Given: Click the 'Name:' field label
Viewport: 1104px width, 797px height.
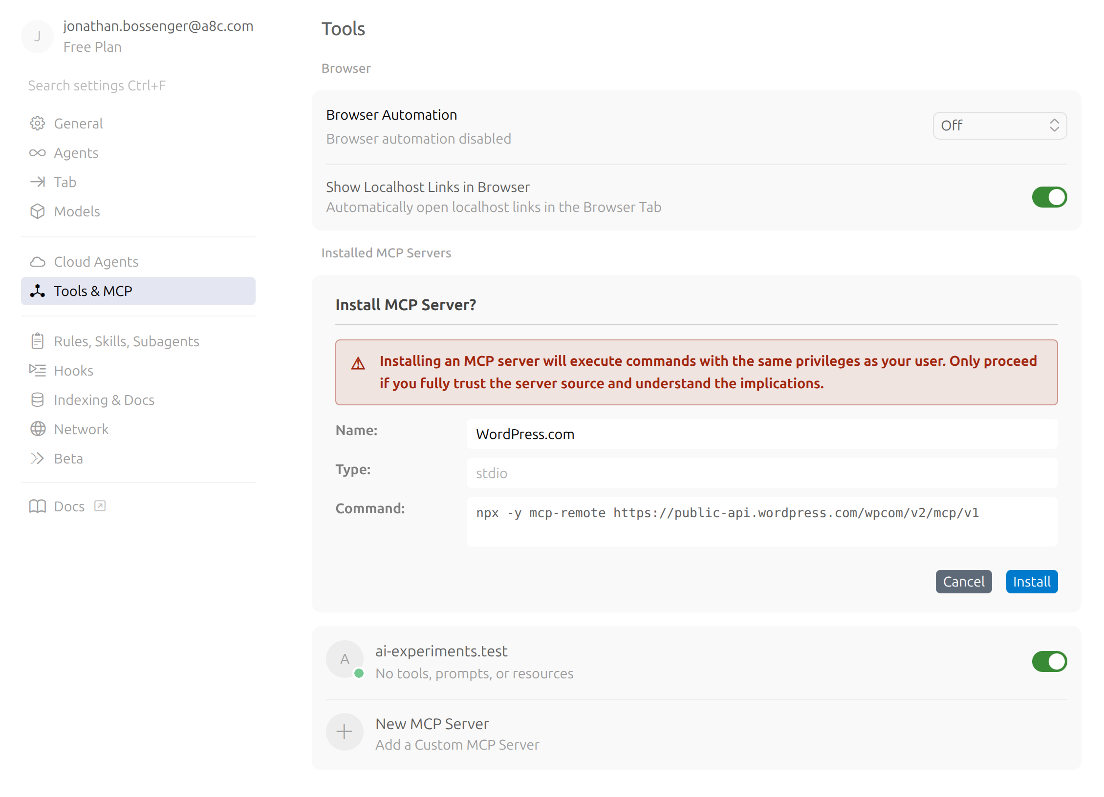Looking at the screenshot, I should coord(356,430).
